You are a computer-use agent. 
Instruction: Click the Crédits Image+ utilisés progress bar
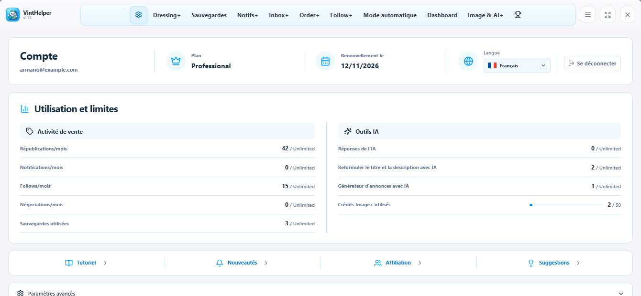click(566, 205)
